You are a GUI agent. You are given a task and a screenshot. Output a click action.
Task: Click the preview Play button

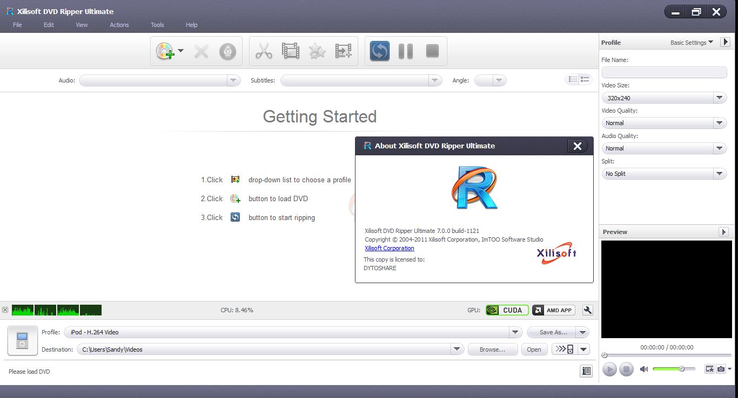coord(609,369)
